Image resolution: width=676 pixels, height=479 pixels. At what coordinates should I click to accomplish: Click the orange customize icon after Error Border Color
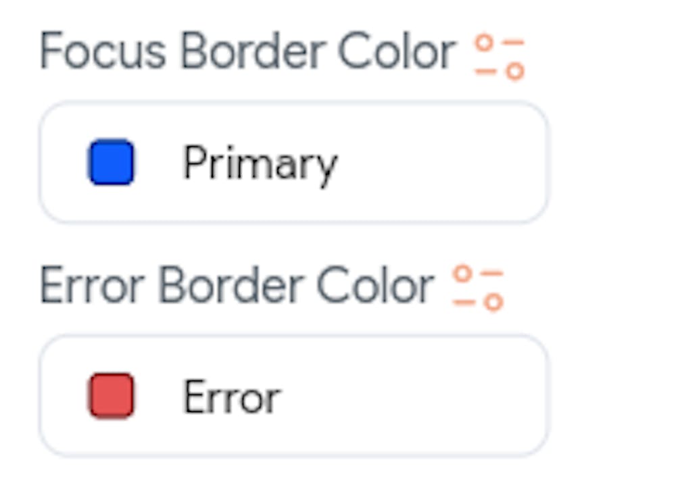478,286
